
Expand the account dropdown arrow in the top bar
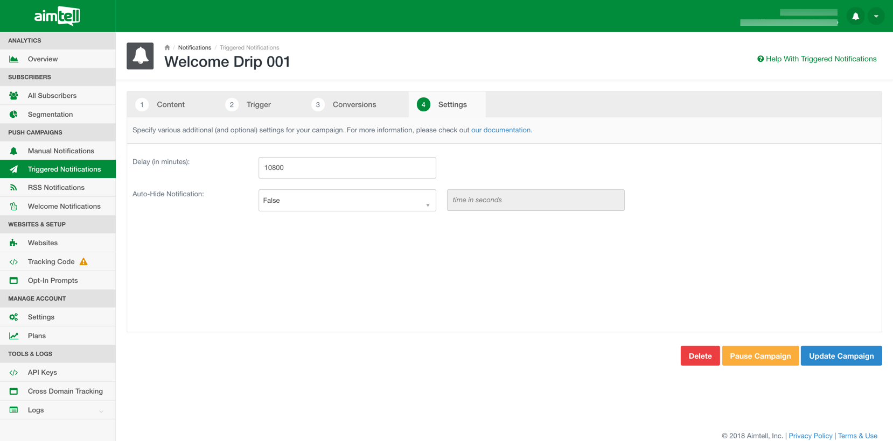876,16
